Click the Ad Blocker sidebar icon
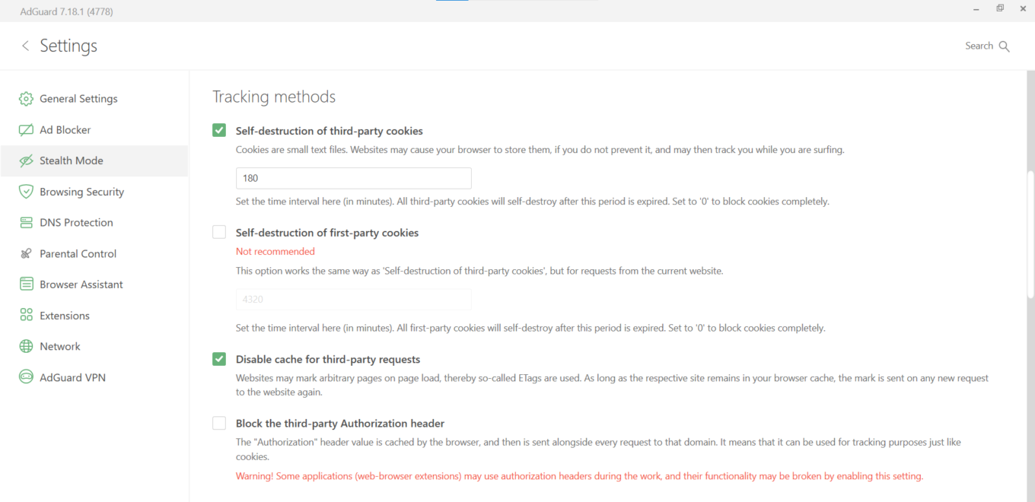This screenshot has width=1035, height=502. (26, 130)
